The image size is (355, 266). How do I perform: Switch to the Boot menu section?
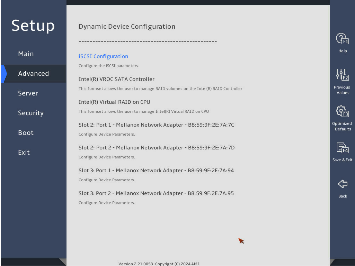(26, 132)
